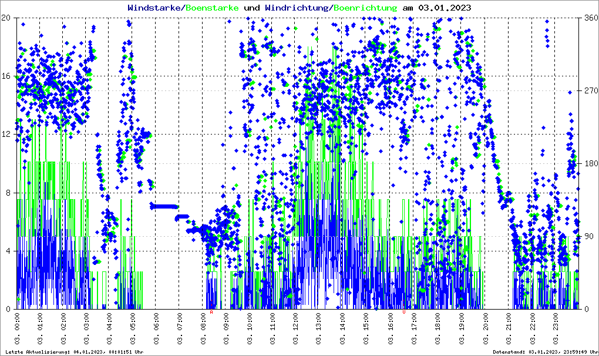Click the '03. 16:00' time axis label
This screenshot has width=599, height=356.
pyautogui.click(x=391, y=328)
